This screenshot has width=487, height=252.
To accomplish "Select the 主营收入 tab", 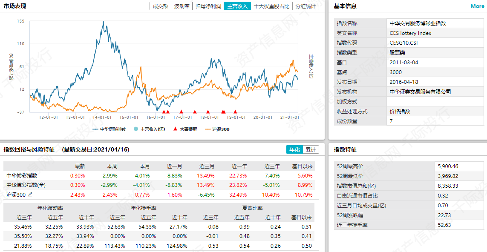I will (237, 6).
